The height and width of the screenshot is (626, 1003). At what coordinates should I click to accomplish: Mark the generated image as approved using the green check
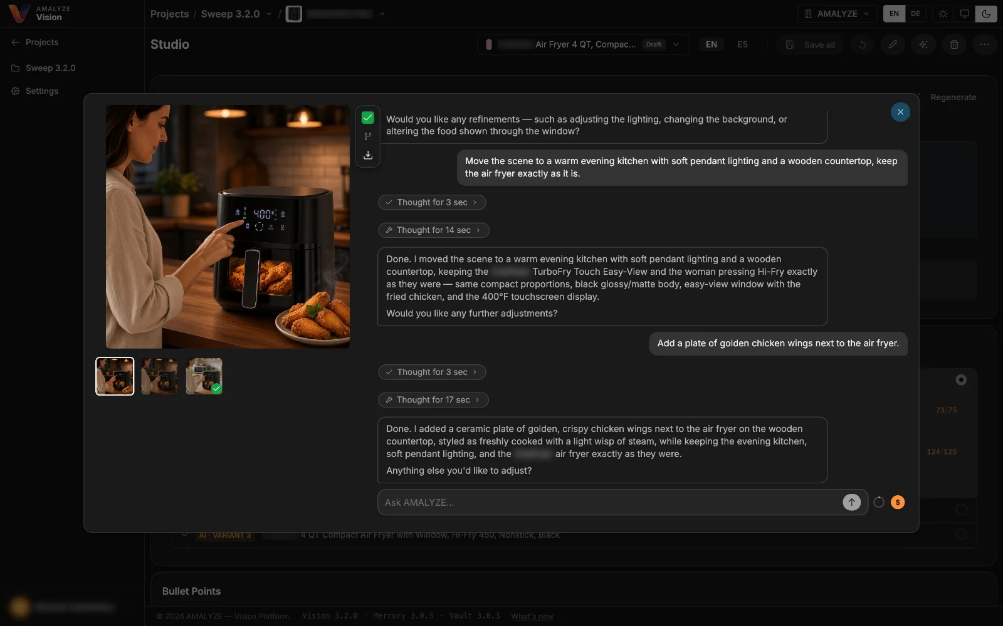click(368, 118)
